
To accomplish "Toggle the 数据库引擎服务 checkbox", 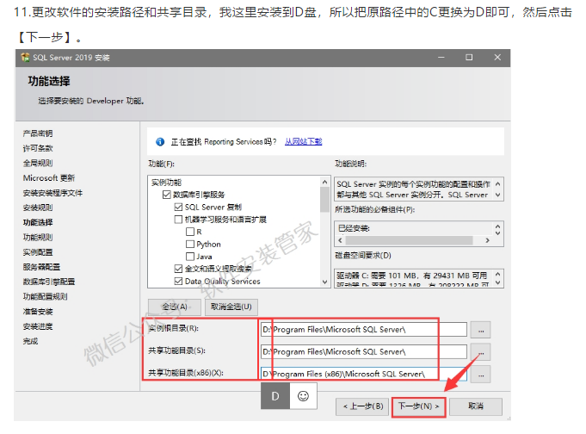I will point(167,195).
